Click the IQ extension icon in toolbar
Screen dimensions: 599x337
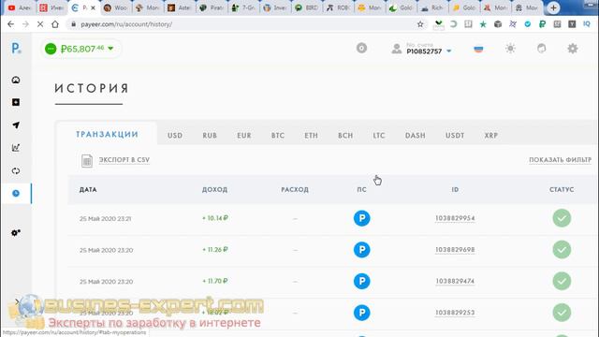coord(587,24)
